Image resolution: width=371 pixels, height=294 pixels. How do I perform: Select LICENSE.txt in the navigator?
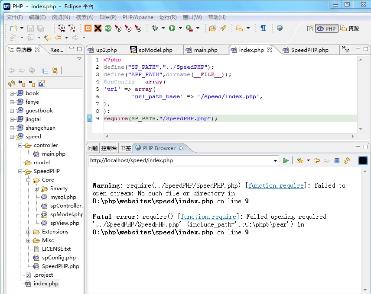56,249
